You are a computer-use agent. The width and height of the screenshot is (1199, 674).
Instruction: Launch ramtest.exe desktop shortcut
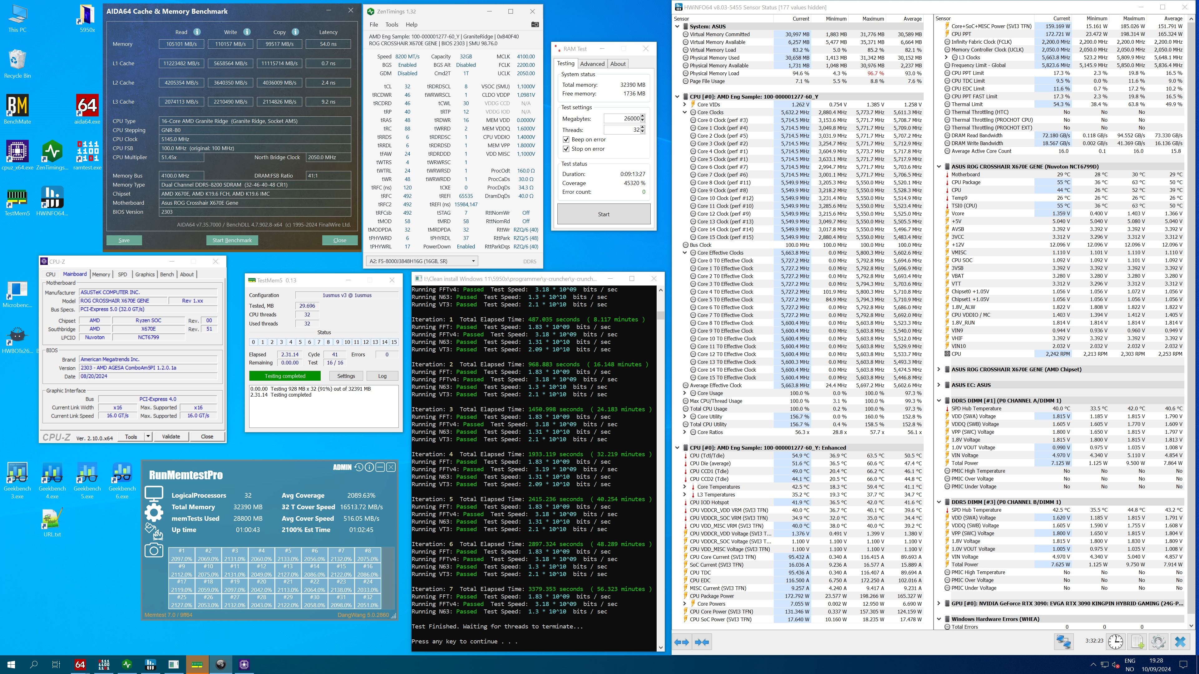click(87, 155)
